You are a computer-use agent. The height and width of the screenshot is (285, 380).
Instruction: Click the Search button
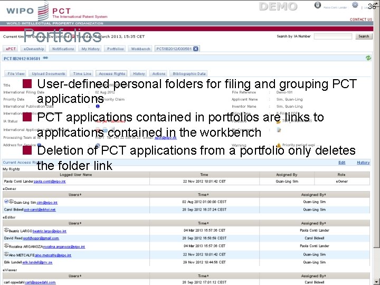(x=364, y=36)
